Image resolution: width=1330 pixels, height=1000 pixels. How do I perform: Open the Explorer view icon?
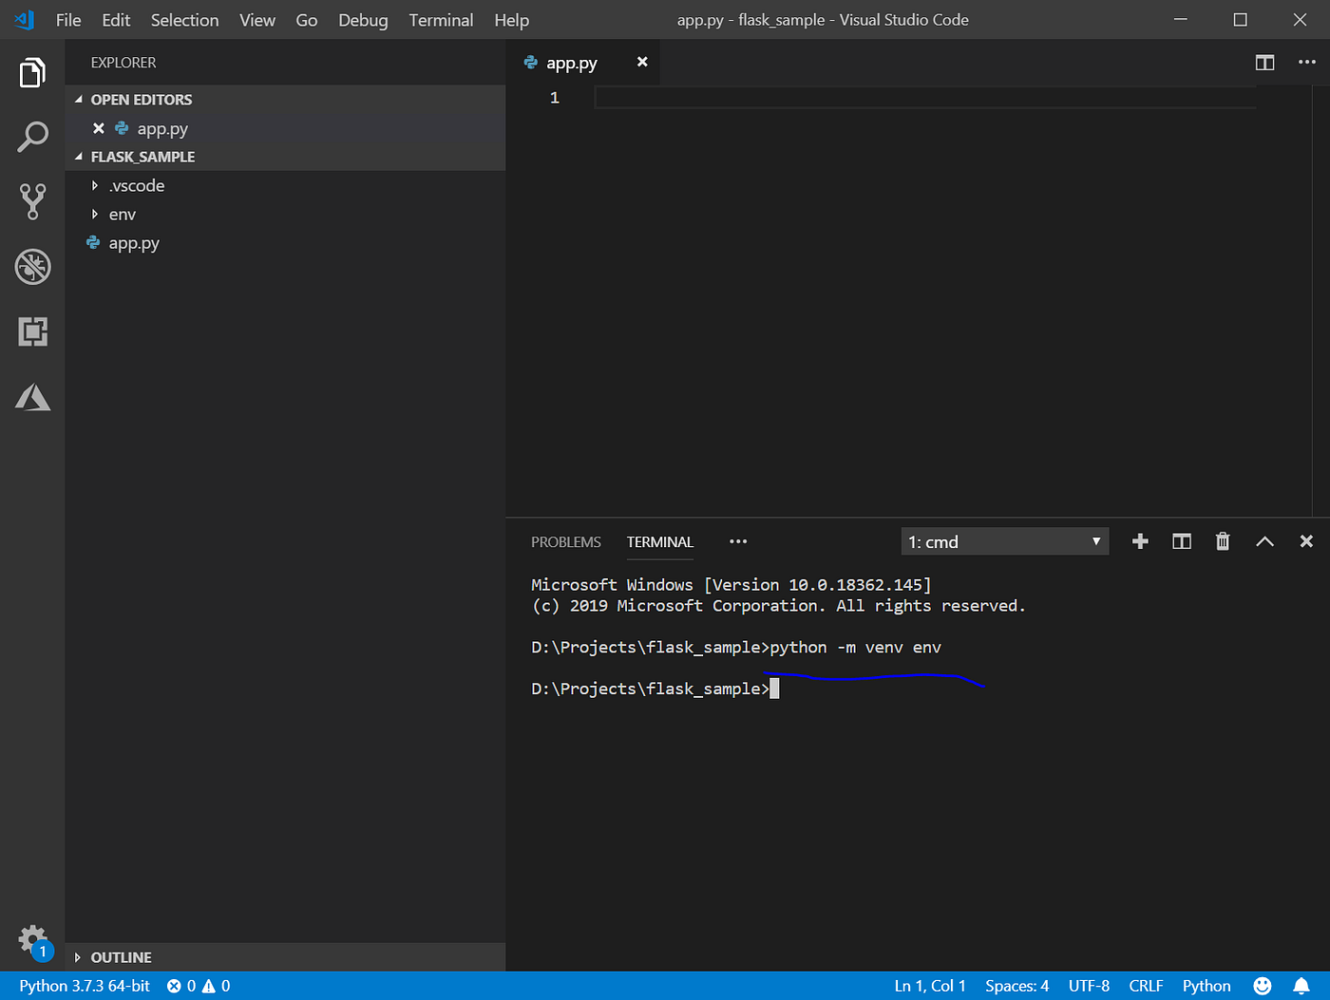[x=32, y=72]
